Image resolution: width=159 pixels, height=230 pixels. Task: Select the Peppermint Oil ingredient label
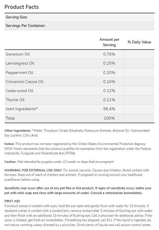20,73
